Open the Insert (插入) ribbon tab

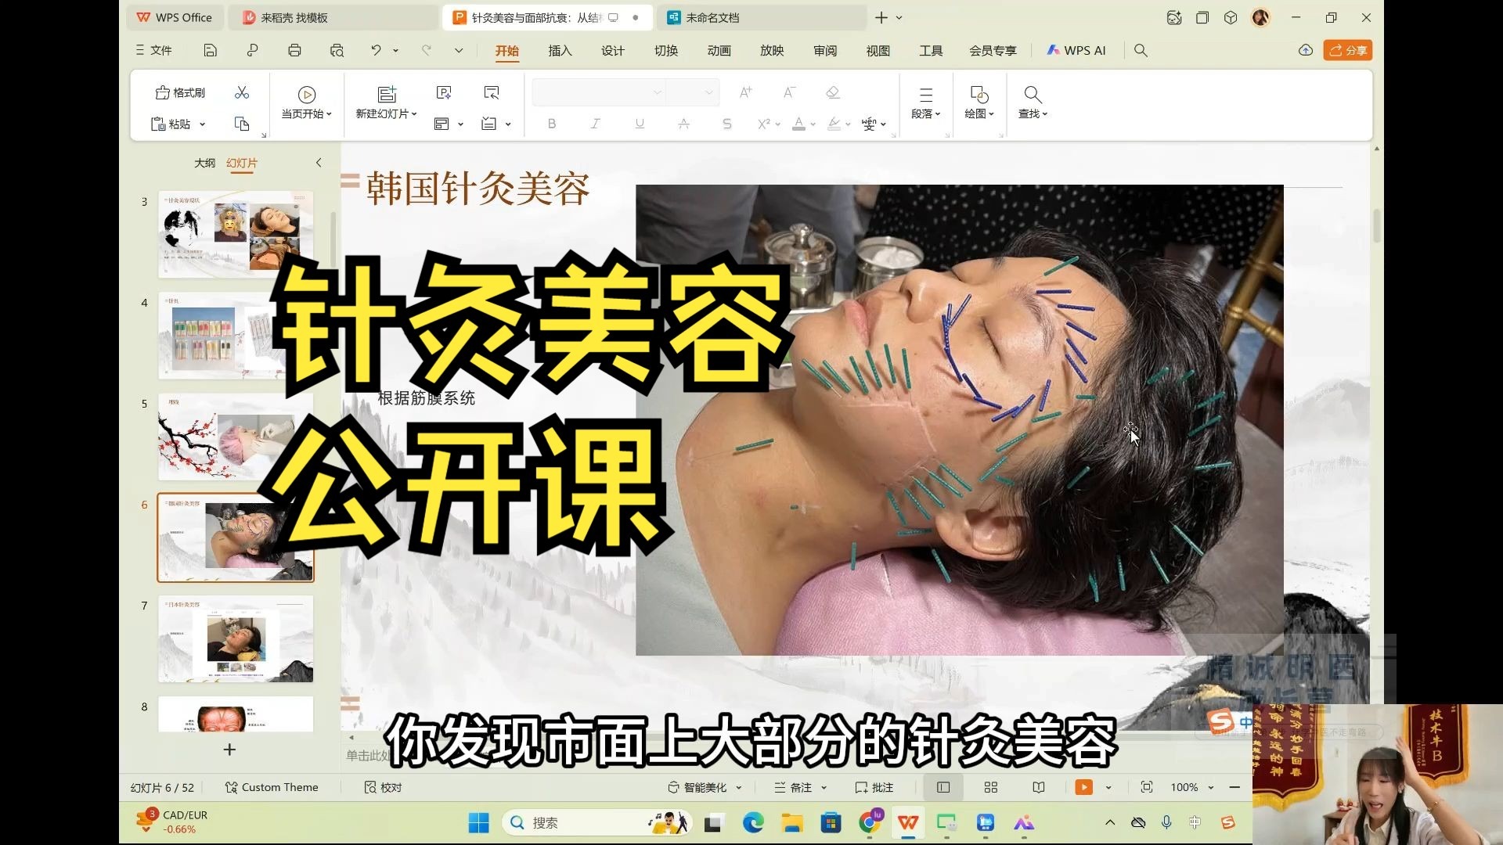pyautogui.click(x=560, y=51)
